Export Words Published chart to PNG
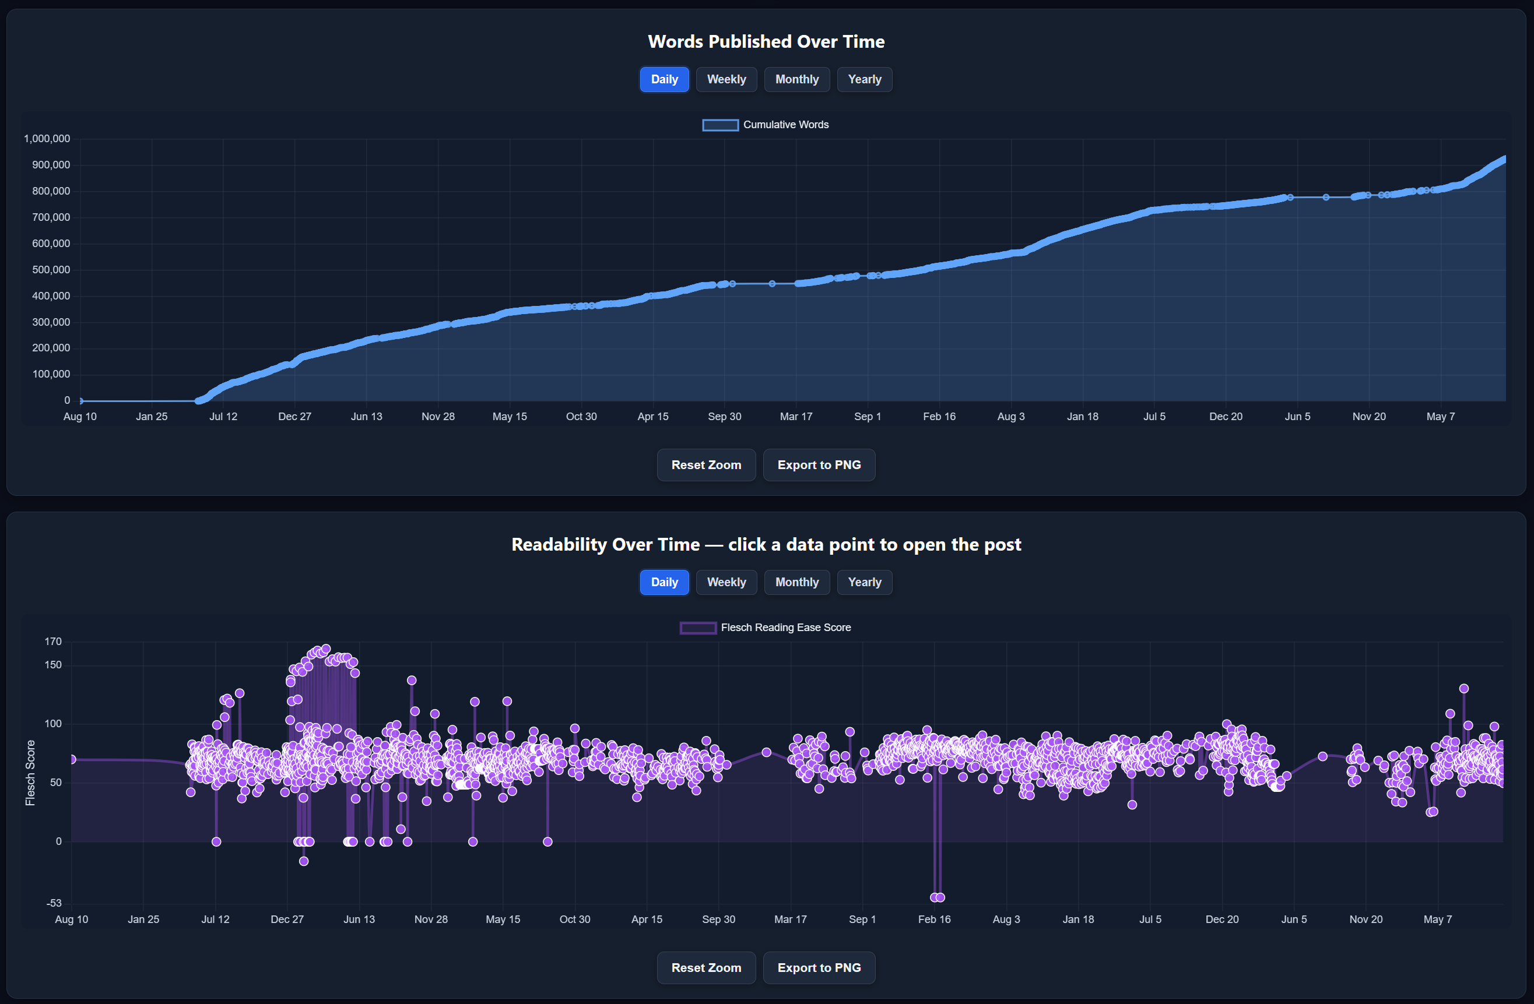The height and width of the screenshot is (1004, 1534). [819, 465]
